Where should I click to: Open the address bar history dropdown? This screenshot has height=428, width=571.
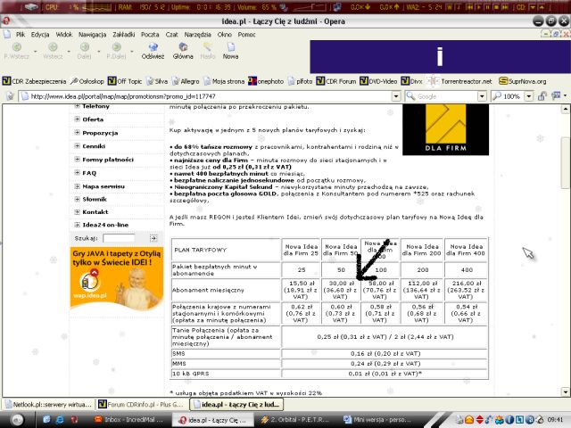pos(396,96)
